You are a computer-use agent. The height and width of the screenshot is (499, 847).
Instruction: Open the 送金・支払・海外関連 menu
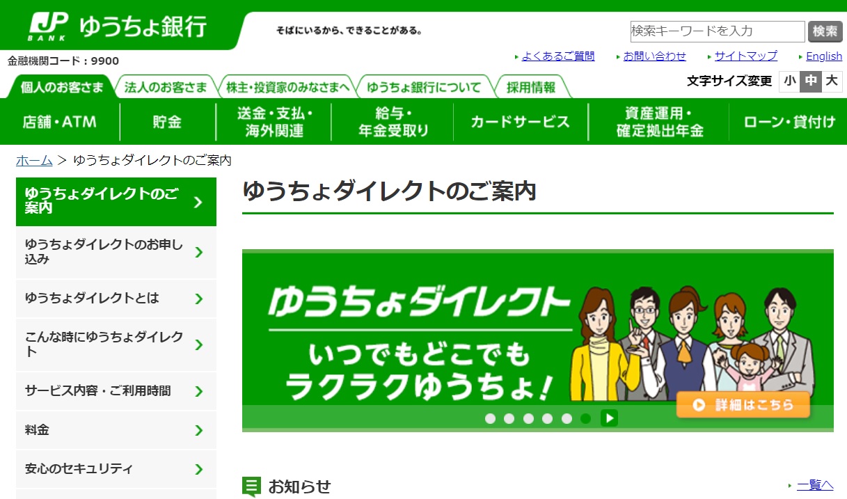tap(274, 122)
